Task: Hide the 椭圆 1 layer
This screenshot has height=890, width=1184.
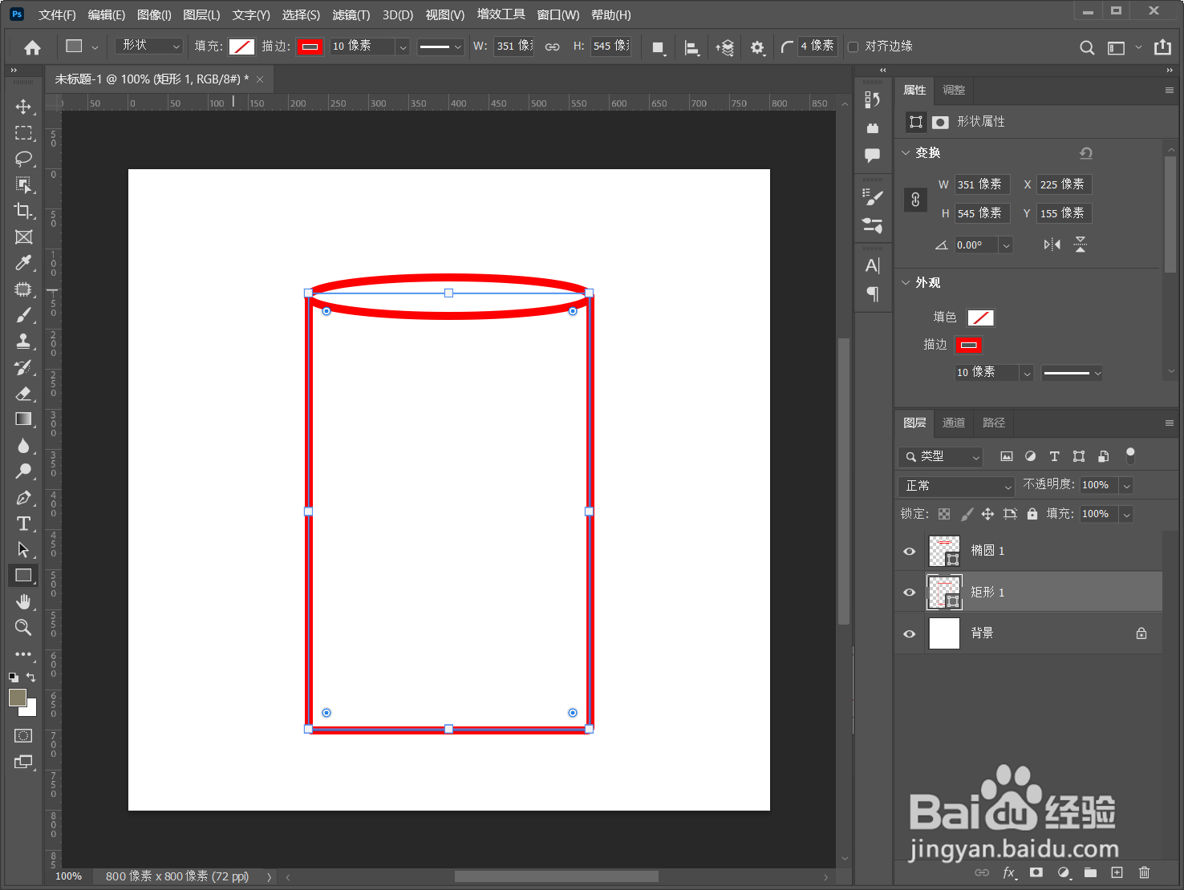Action: tap(910, 551)
